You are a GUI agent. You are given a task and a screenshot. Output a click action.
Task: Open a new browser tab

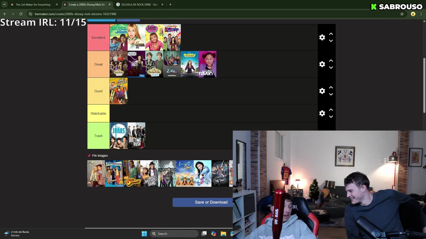pyautogui.click(x=170, y=5)
